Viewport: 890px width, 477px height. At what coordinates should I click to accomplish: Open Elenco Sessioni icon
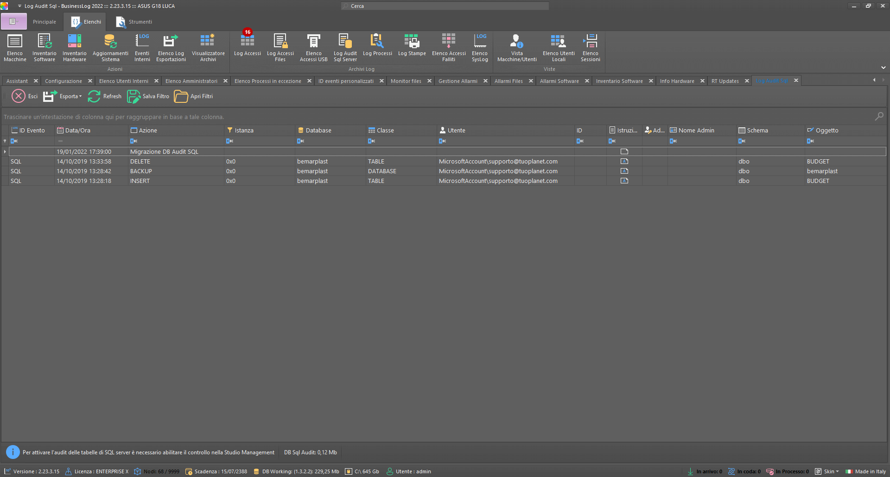(591, 48)
